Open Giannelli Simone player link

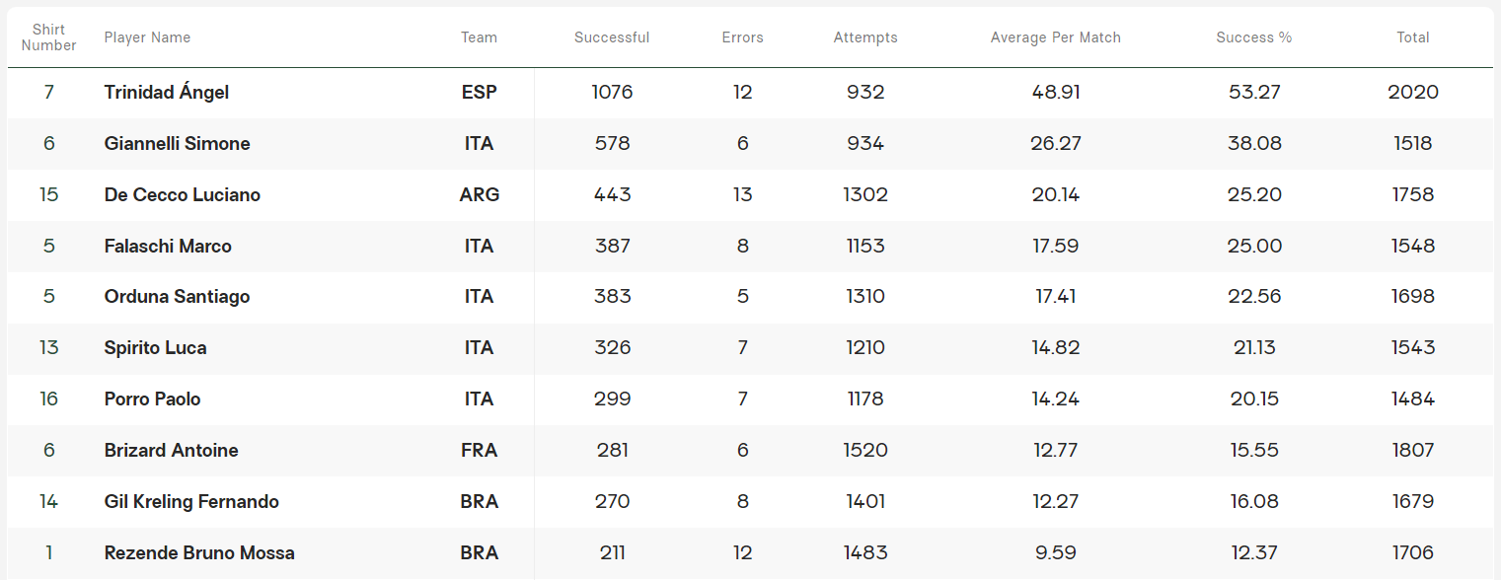(177, 144)
